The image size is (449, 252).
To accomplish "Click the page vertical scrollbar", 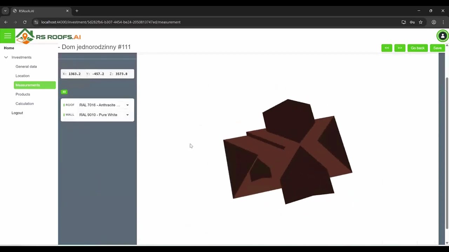I will pos(447,153).
